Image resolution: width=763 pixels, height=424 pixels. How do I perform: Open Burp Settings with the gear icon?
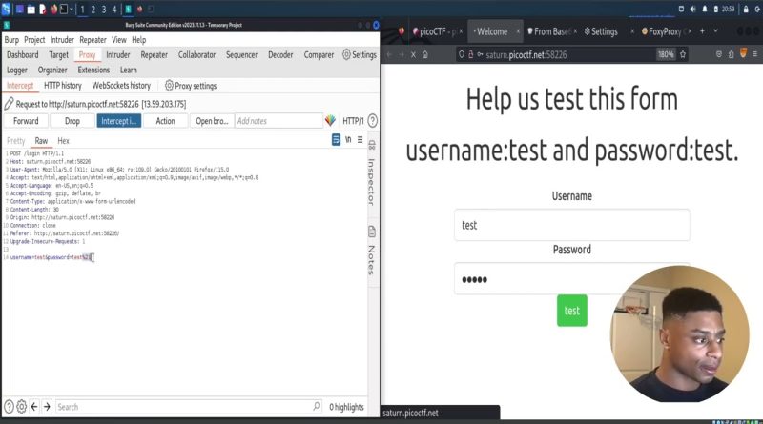360,55
